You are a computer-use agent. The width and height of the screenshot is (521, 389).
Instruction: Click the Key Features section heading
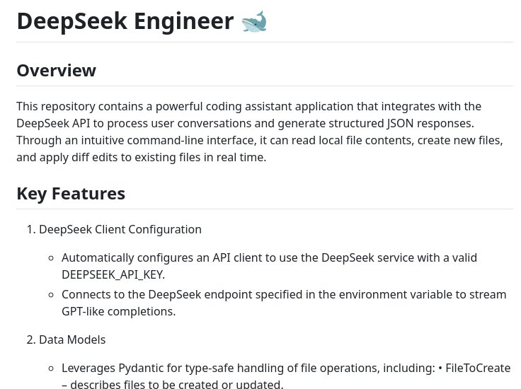tap(71, 194)
